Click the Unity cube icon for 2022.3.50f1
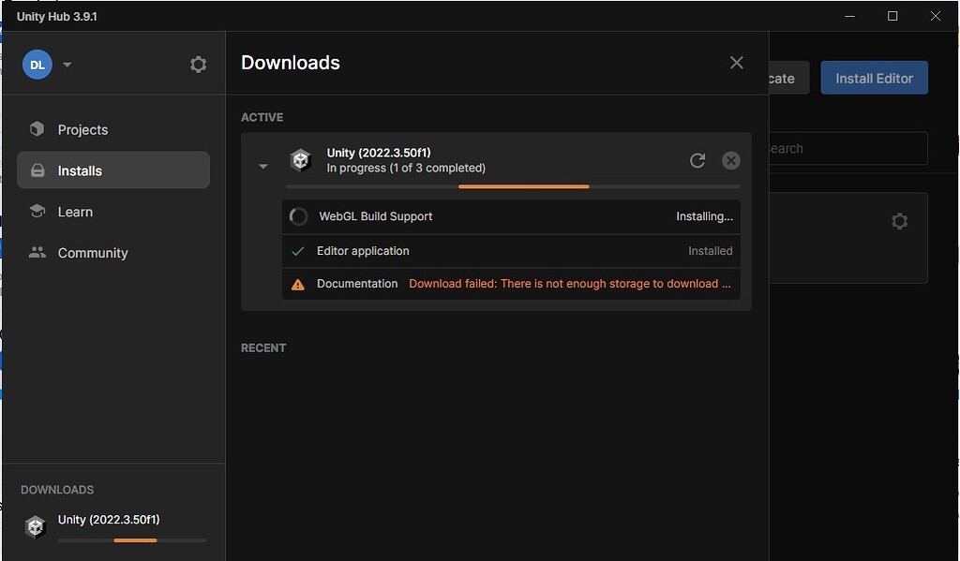The width and height of the screenshot is (960, 561). (x=300, y=160)
